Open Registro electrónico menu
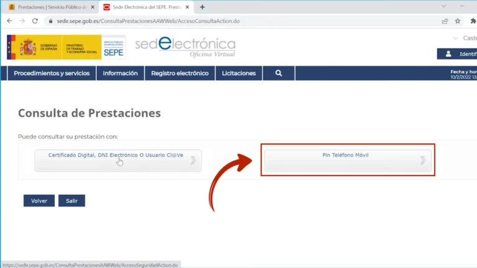477x268 pixels. click(179, 73)
